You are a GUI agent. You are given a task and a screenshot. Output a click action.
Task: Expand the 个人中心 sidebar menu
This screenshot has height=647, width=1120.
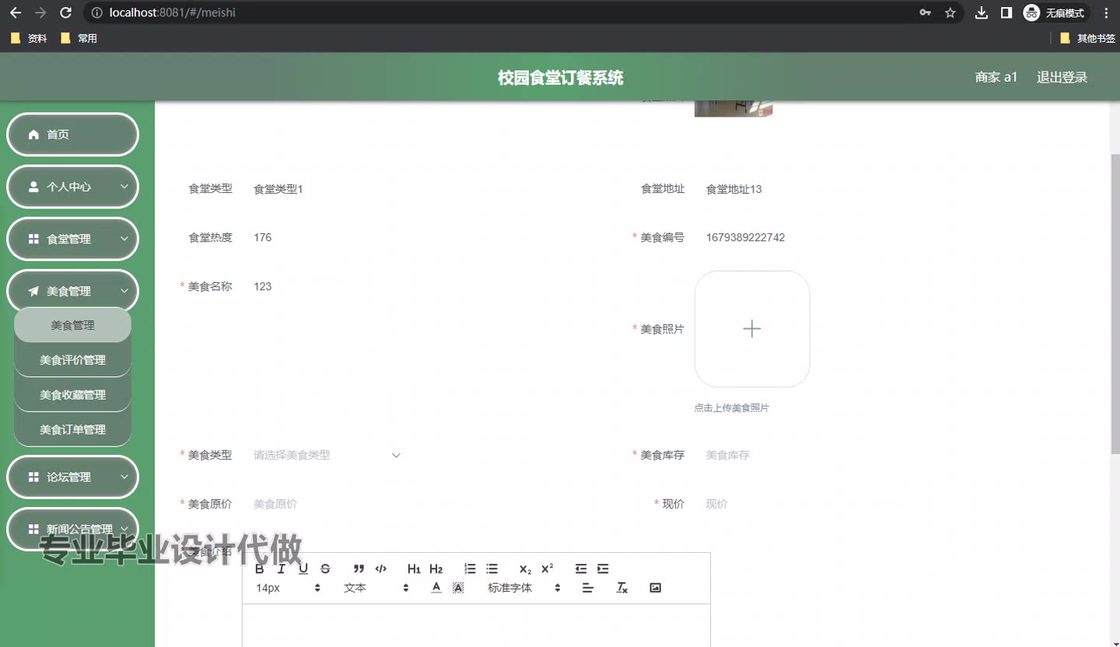[72, 187]
